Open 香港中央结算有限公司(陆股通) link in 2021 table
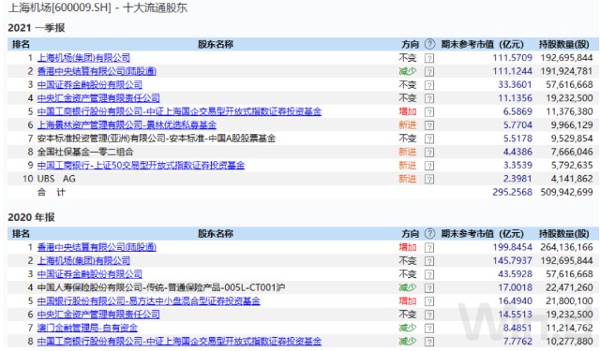This screenshot has width=600, height=351. coord(97,71)
